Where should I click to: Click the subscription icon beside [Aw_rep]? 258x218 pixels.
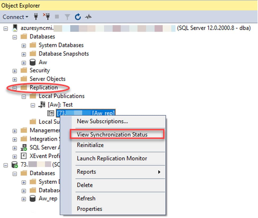pos(51,113)
